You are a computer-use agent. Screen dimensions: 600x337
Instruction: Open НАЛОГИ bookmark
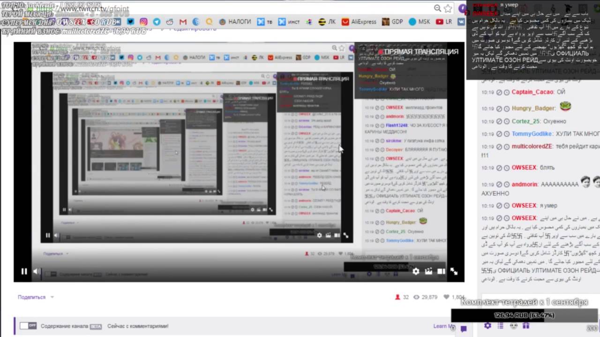[235, 22]
